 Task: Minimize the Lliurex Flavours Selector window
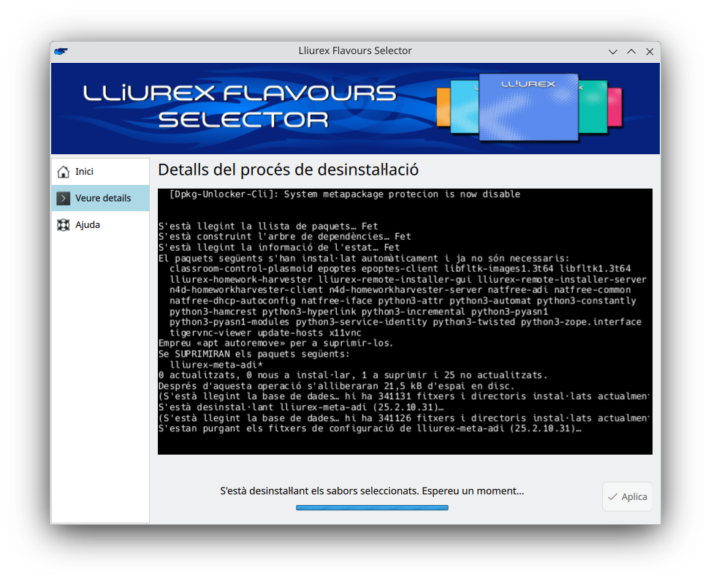pyautogui.click(x=614, y=51)
